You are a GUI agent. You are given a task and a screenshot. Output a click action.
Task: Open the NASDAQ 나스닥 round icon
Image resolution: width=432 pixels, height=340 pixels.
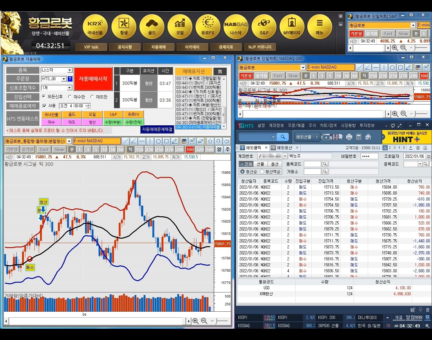(236, 27)
